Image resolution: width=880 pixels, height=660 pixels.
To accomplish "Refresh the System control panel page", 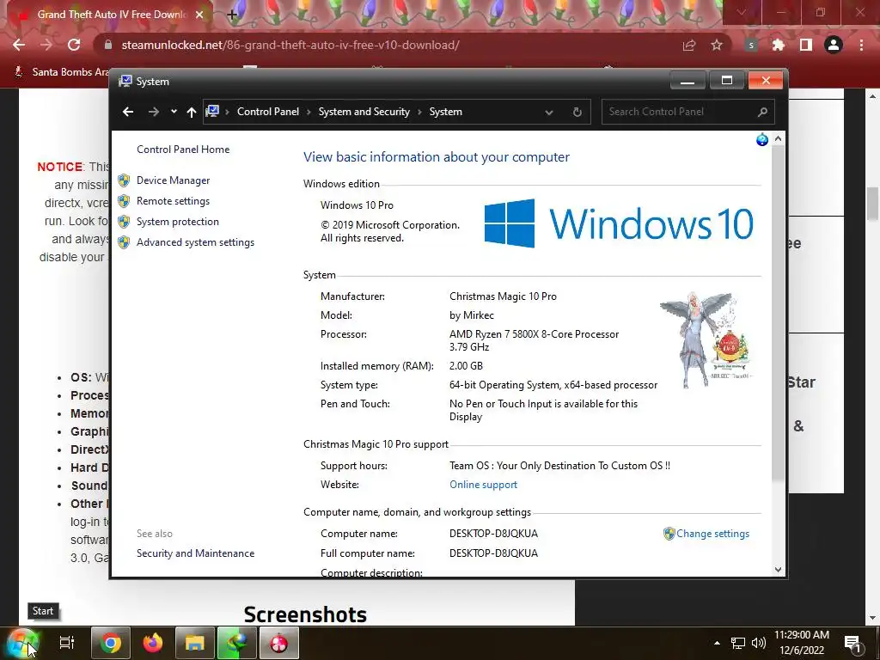I will click(x=577, y=113).
